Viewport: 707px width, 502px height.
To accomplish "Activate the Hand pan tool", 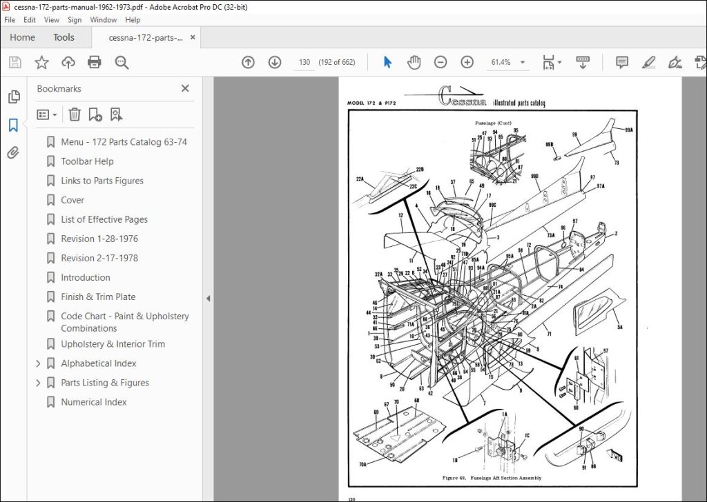I will pyautogui.click(x=414, y=62).
